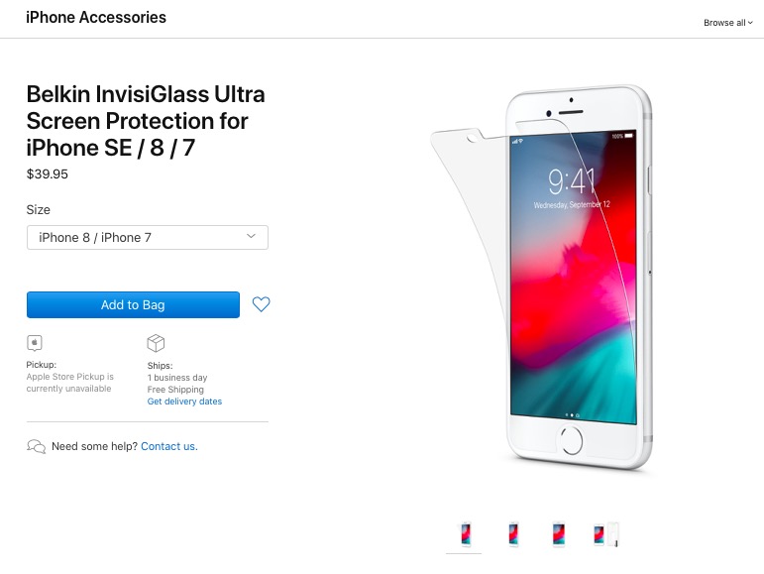
Task: Click the chevron arrow in Size selector
Action: click(x=251, y=236)
